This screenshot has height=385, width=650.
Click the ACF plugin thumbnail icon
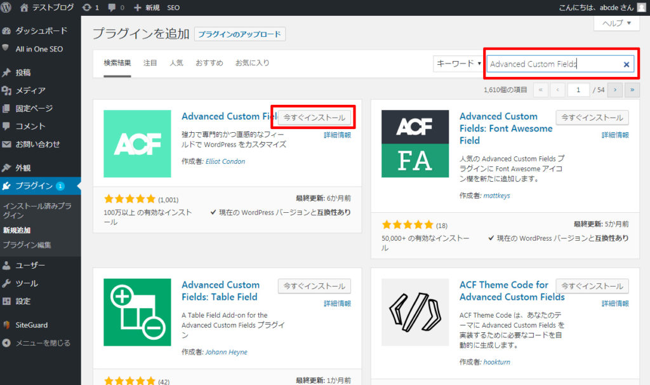pyautogui.click(x=137, y=144)
